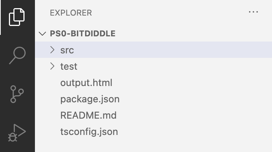This screenshot has height=152, width=272.
Task: Open the Explorer view in activity bar
Action: (x=17, y=17)
